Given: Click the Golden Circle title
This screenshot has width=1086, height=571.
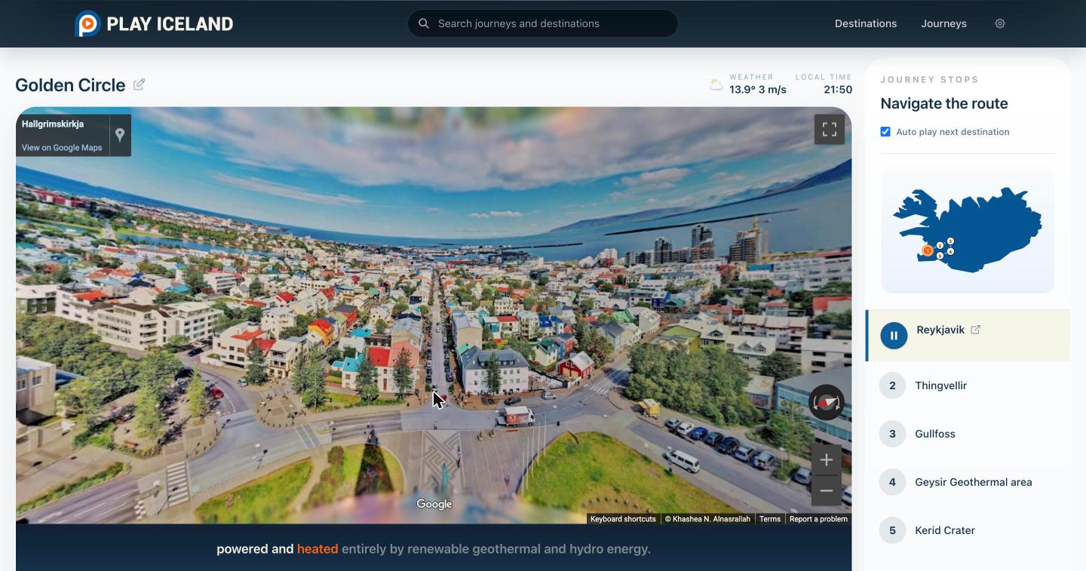Looking at the screenshot, I should pyautogui.click(x=70, y=85).
